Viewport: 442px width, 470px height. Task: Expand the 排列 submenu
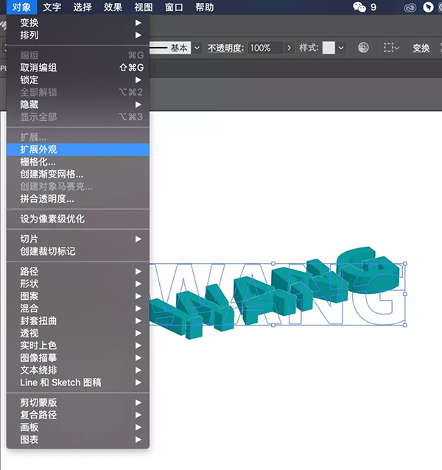[x=77, y=35]
